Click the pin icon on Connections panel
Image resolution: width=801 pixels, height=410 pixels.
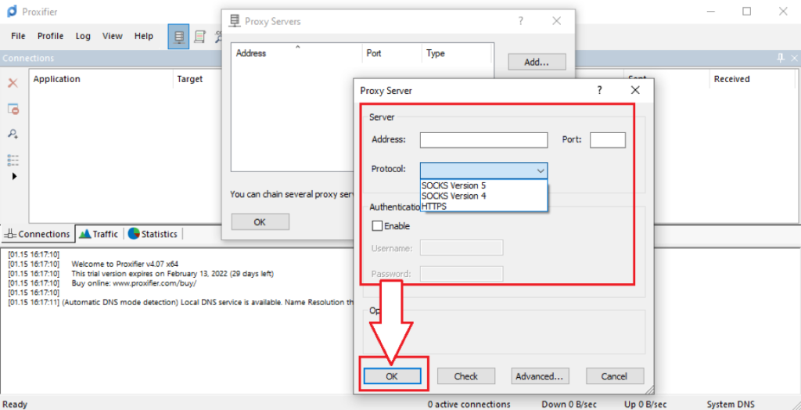(780, 58)
